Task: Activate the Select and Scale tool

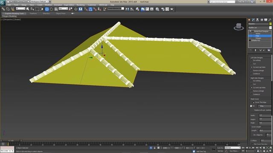Action: 56,9
